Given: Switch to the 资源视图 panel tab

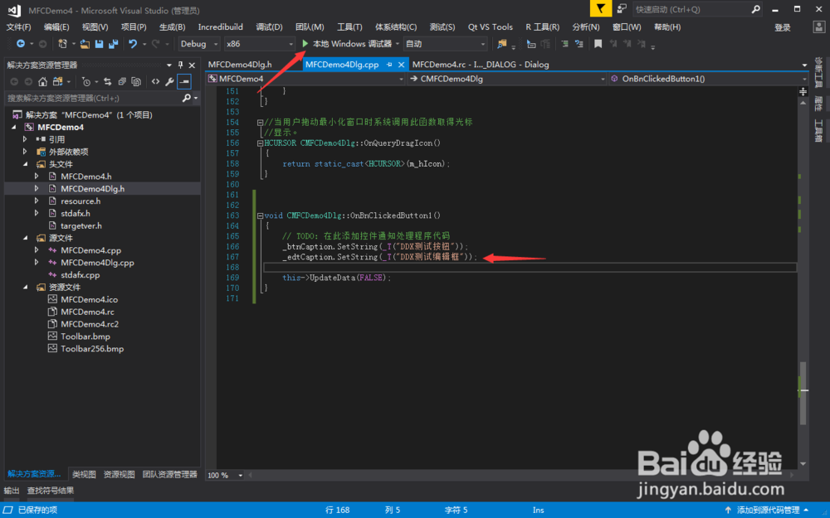Looking at the screenshot, I should click(119, 474).
